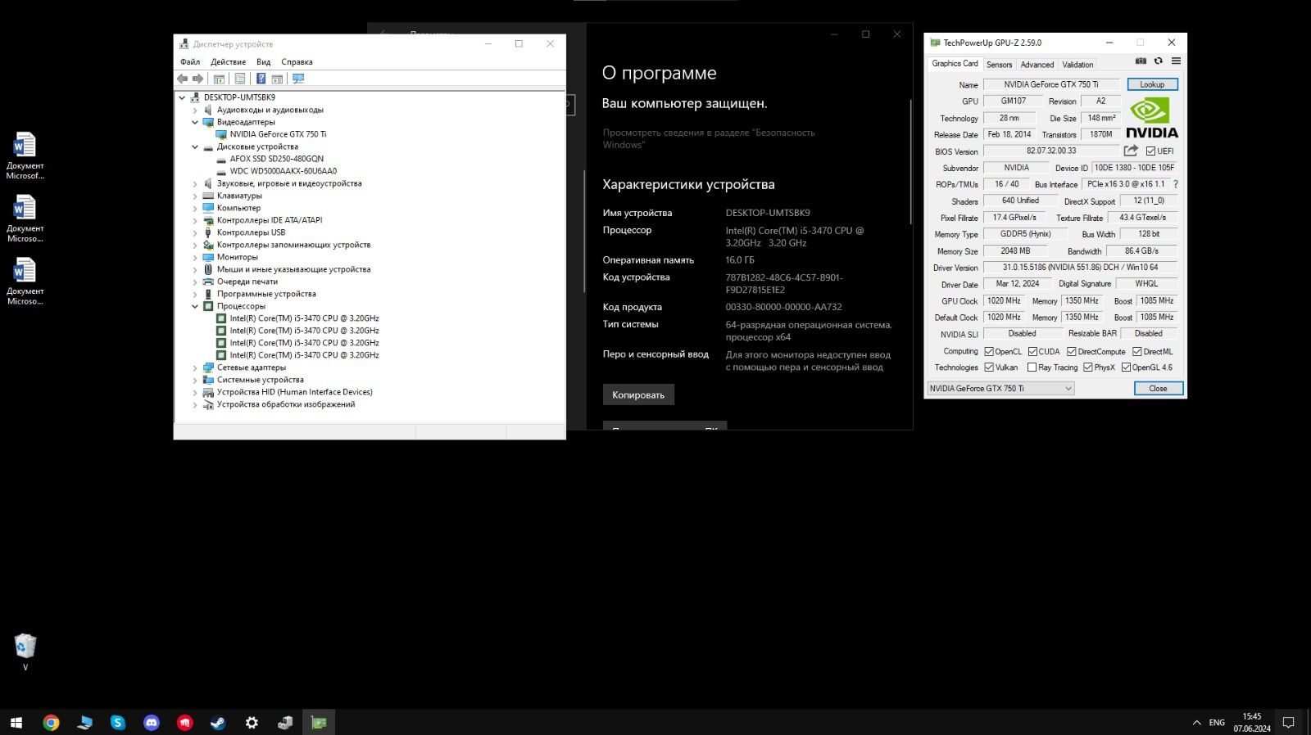Expand the Клавиатуры node
This screenshot has height=735, width=1311.
[195, 196]
